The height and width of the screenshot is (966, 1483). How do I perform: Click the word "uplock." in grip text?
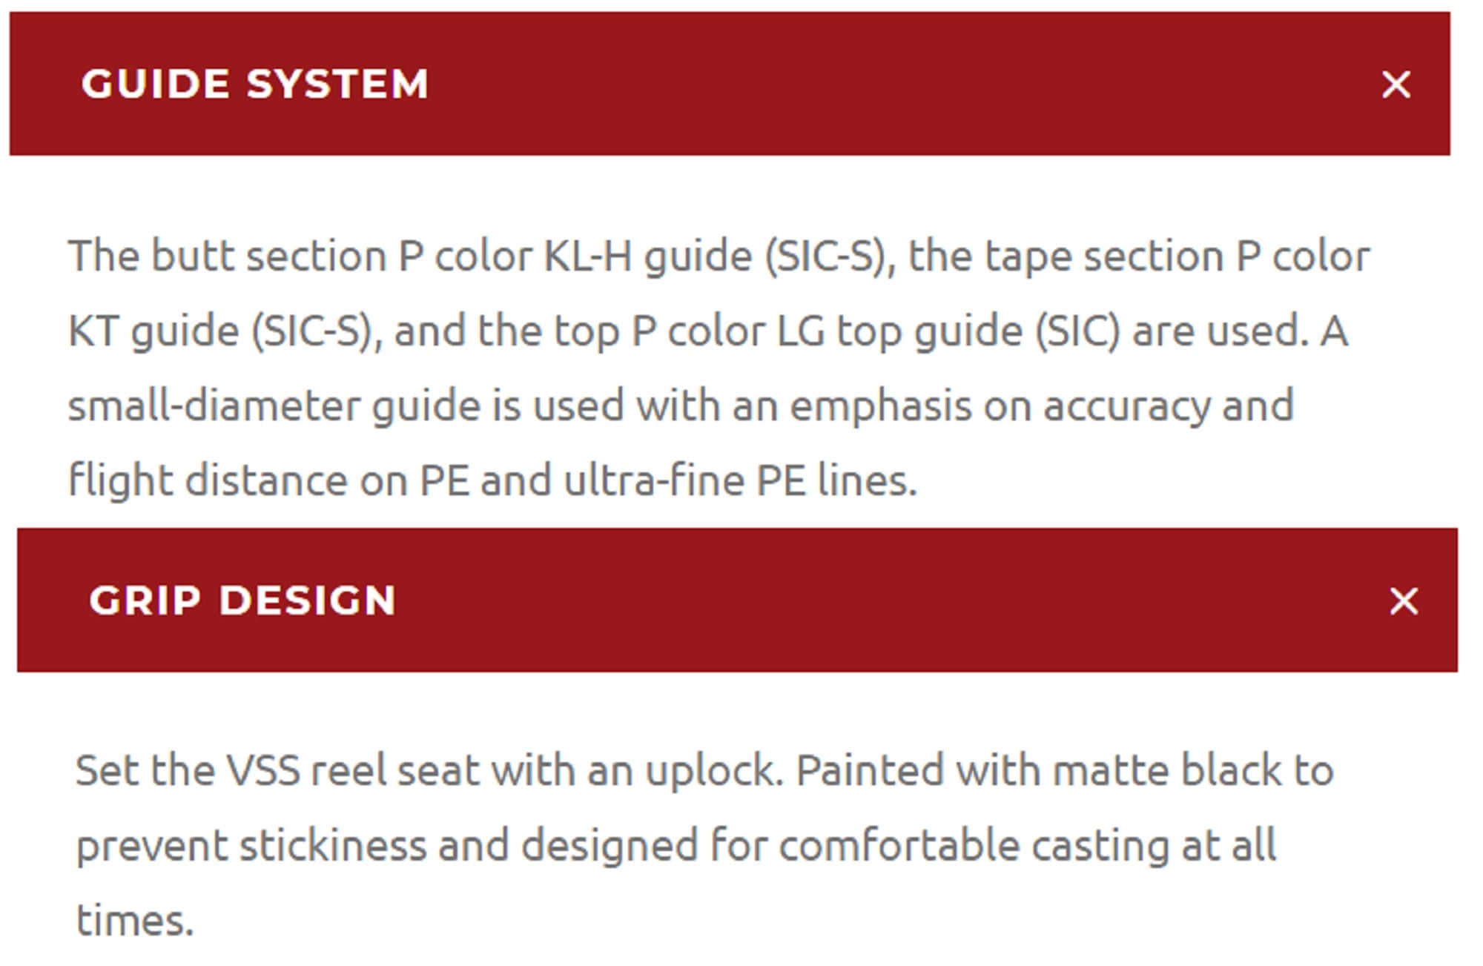[x=714, y=771]
